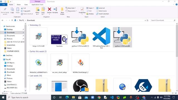The height and width of the screenshot is (100, 178).
Task: Open Visual Studio Code from taskbar
Action: [112, 97]
